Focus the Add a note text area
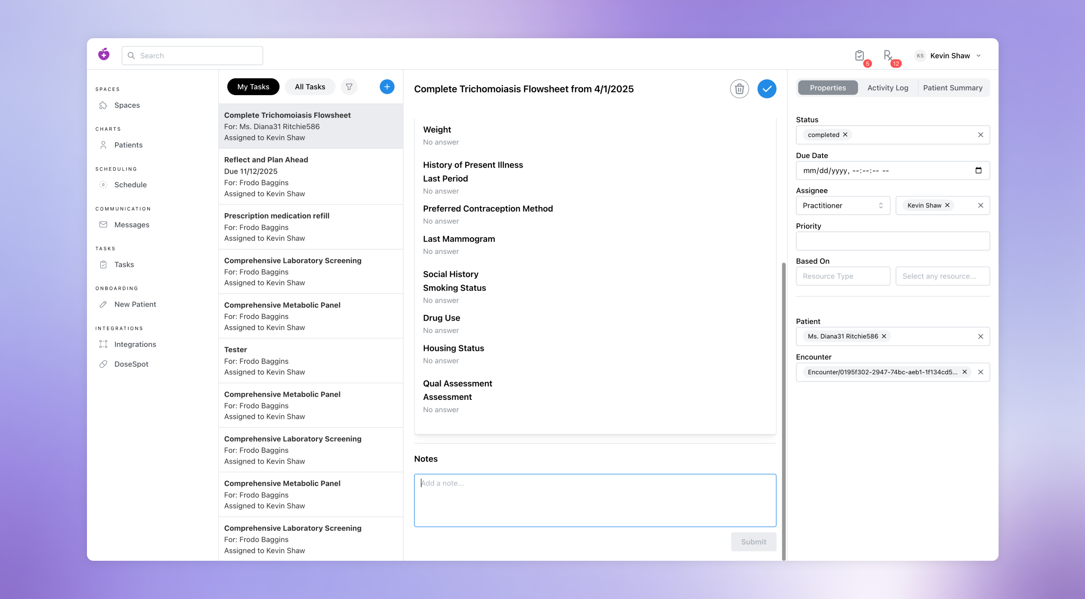 (595, 501)
